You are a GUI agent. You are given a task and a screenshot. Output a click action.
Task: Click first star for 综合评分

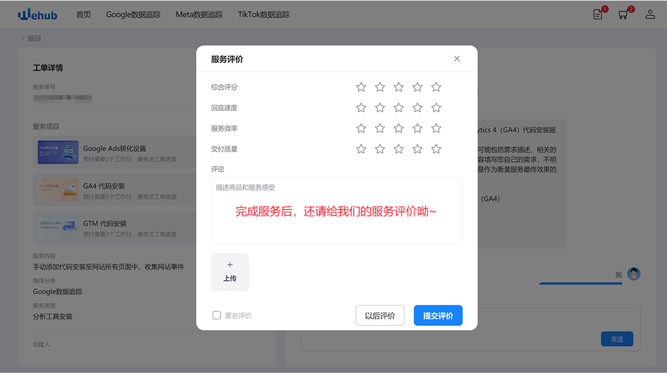click(361, 87)
